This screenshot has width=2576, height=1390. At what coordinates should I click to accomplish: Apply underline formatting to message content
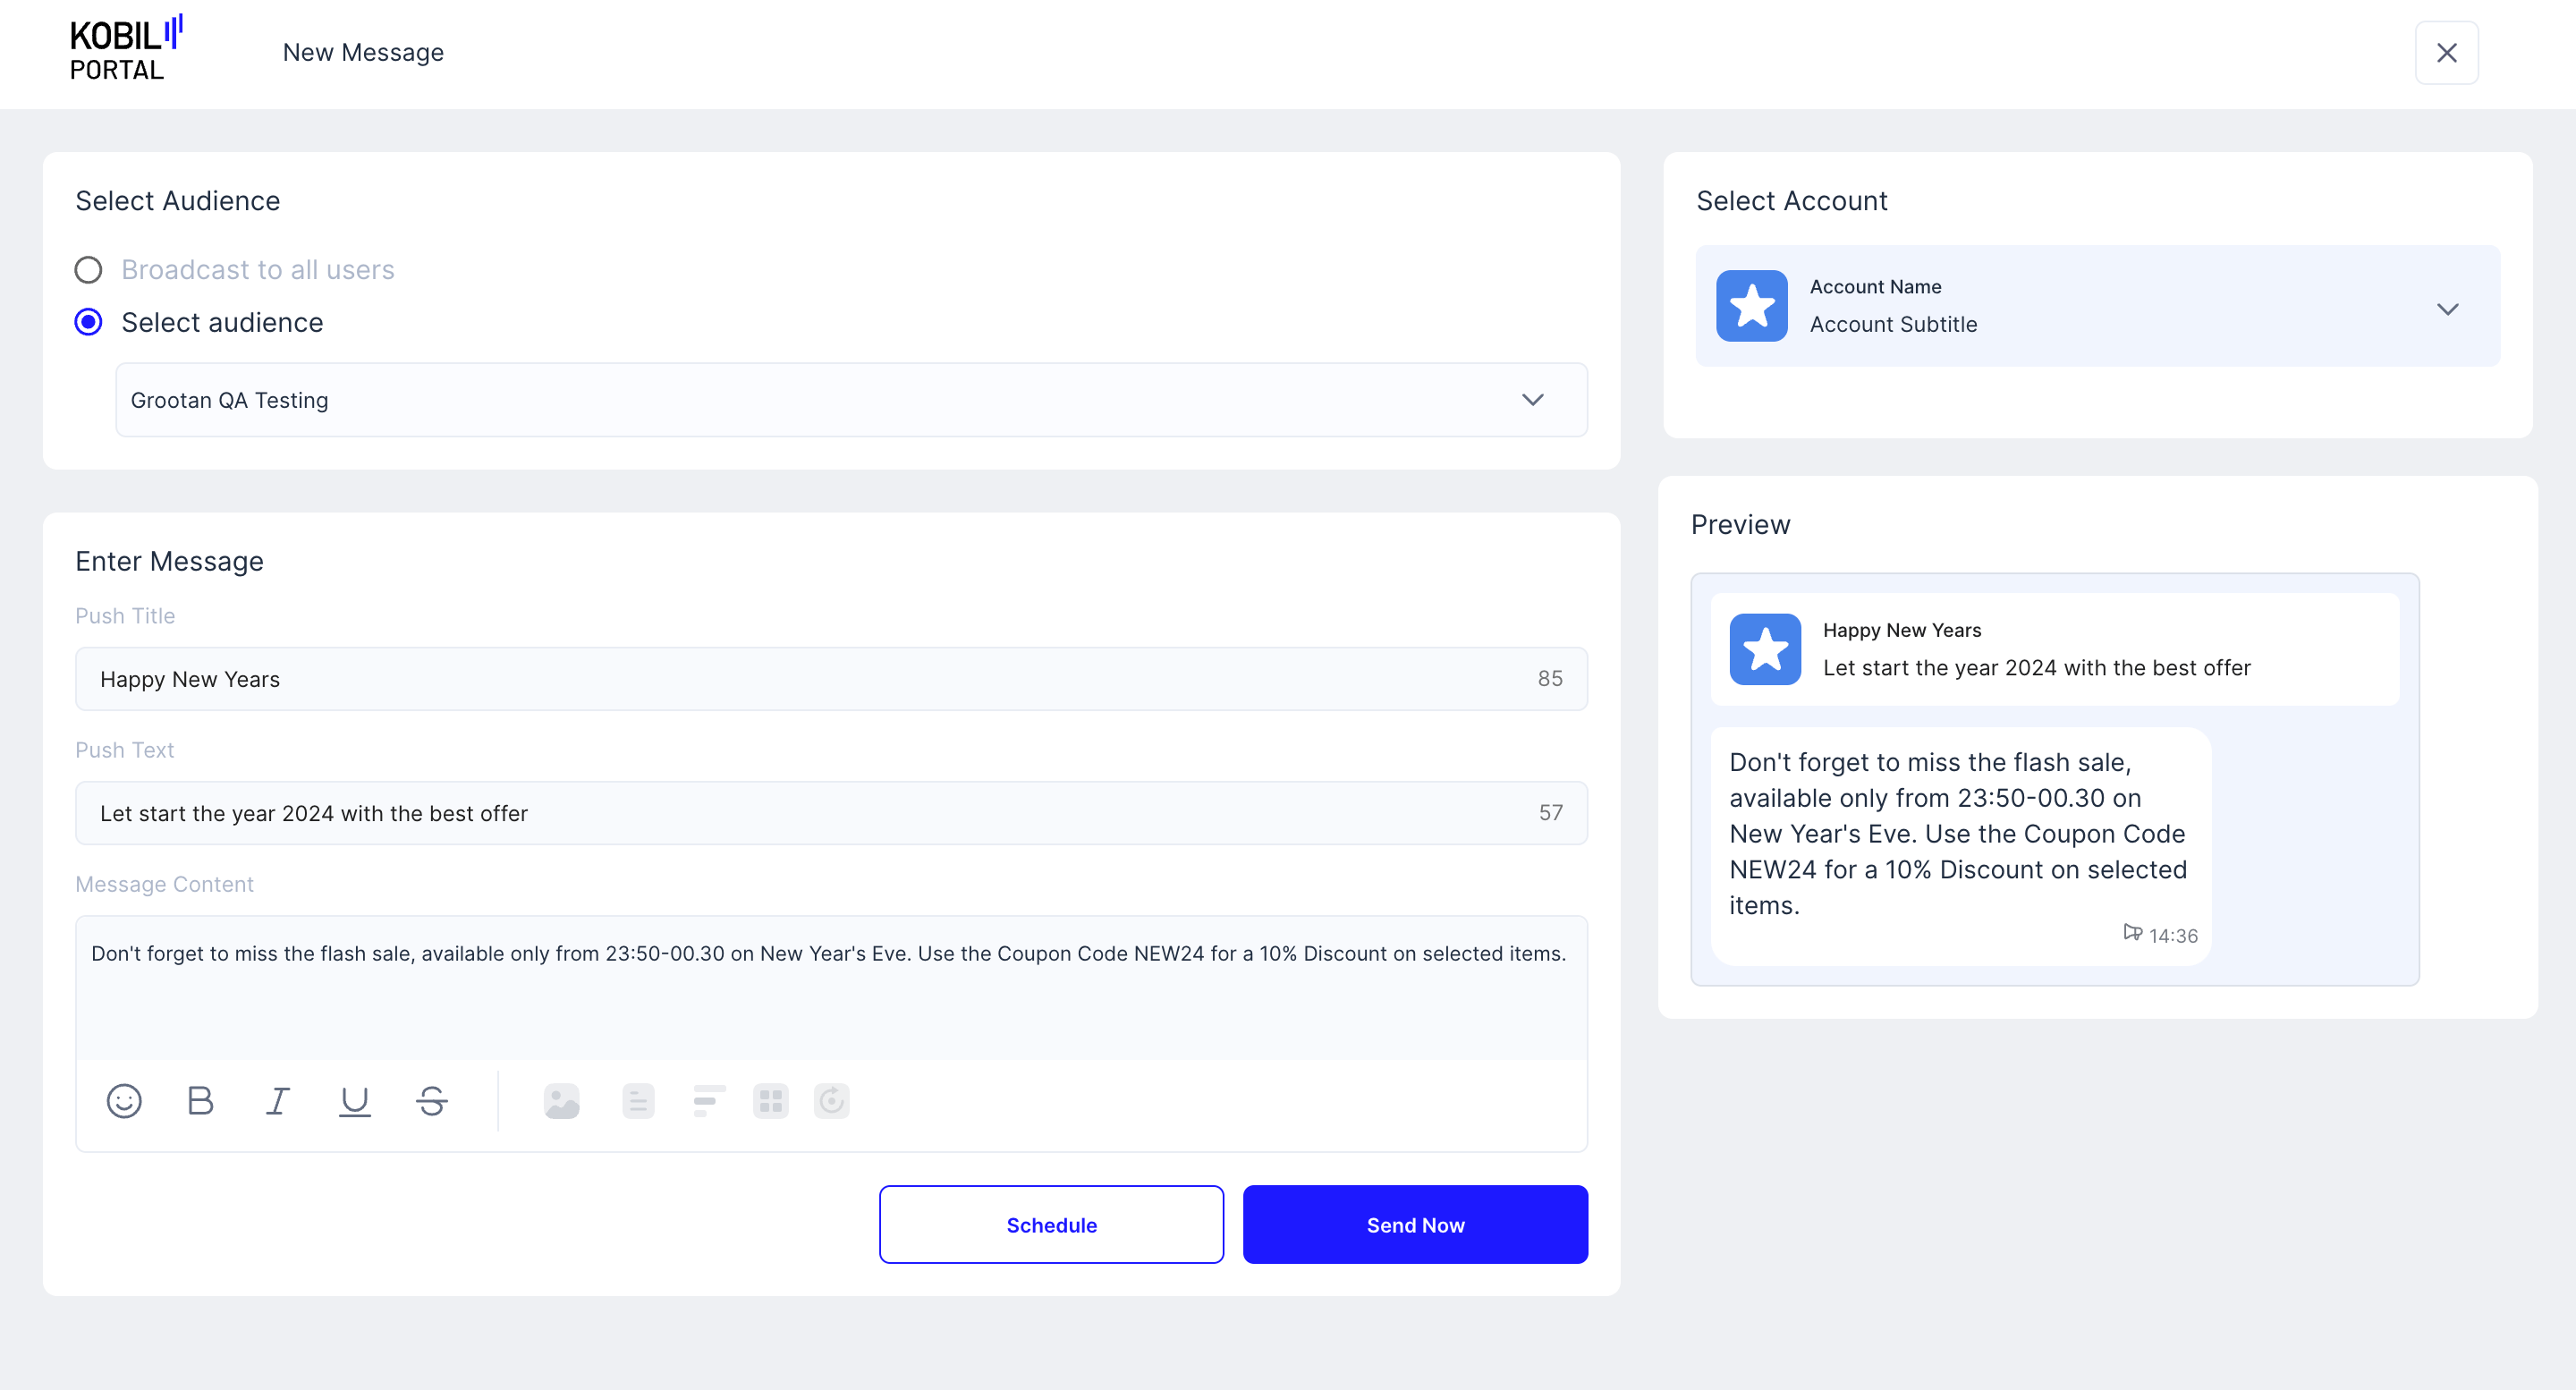click(x=355, y=1101)
